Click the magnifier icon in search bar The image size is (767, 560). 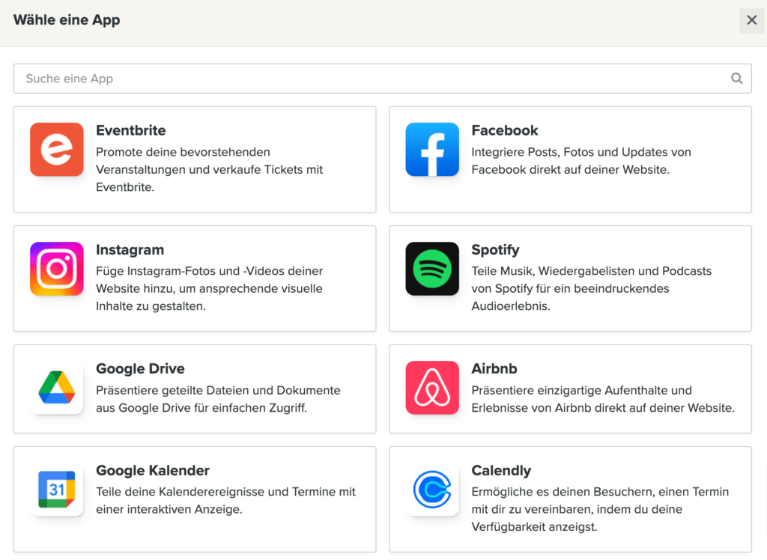[737, 79]
